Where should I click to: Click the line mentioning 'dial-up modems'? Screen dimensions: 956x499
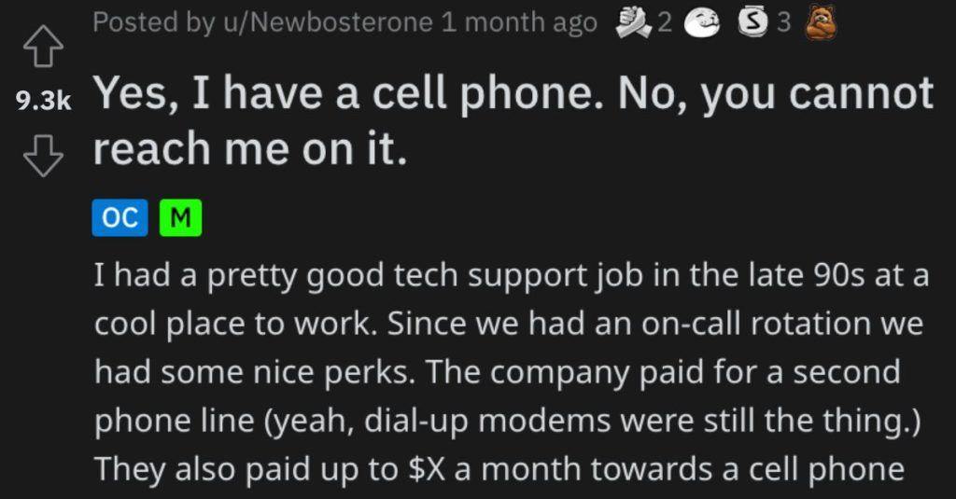[x=507, y=421]
